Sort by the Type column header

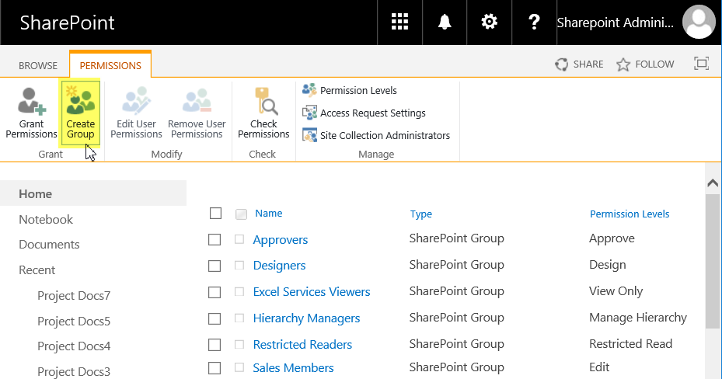(x=420, y=214)
